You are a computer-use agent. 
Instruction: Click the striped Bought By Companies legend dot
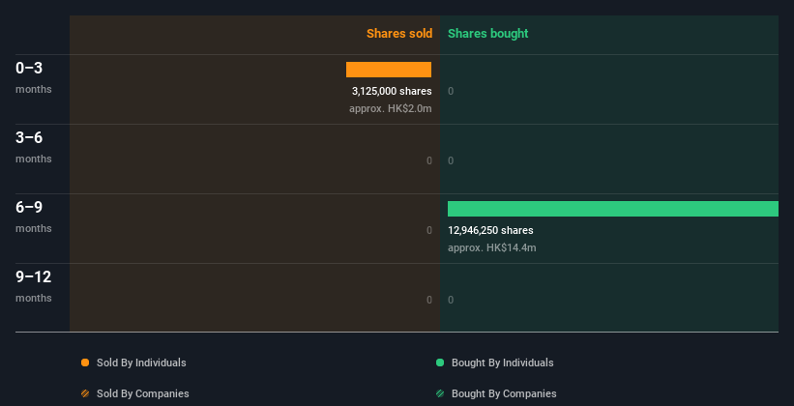[440, 393]
